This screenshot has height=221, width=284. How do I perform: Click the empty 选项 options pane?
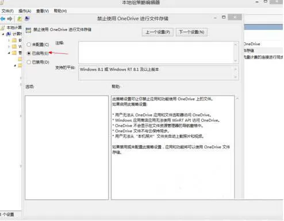67,148
